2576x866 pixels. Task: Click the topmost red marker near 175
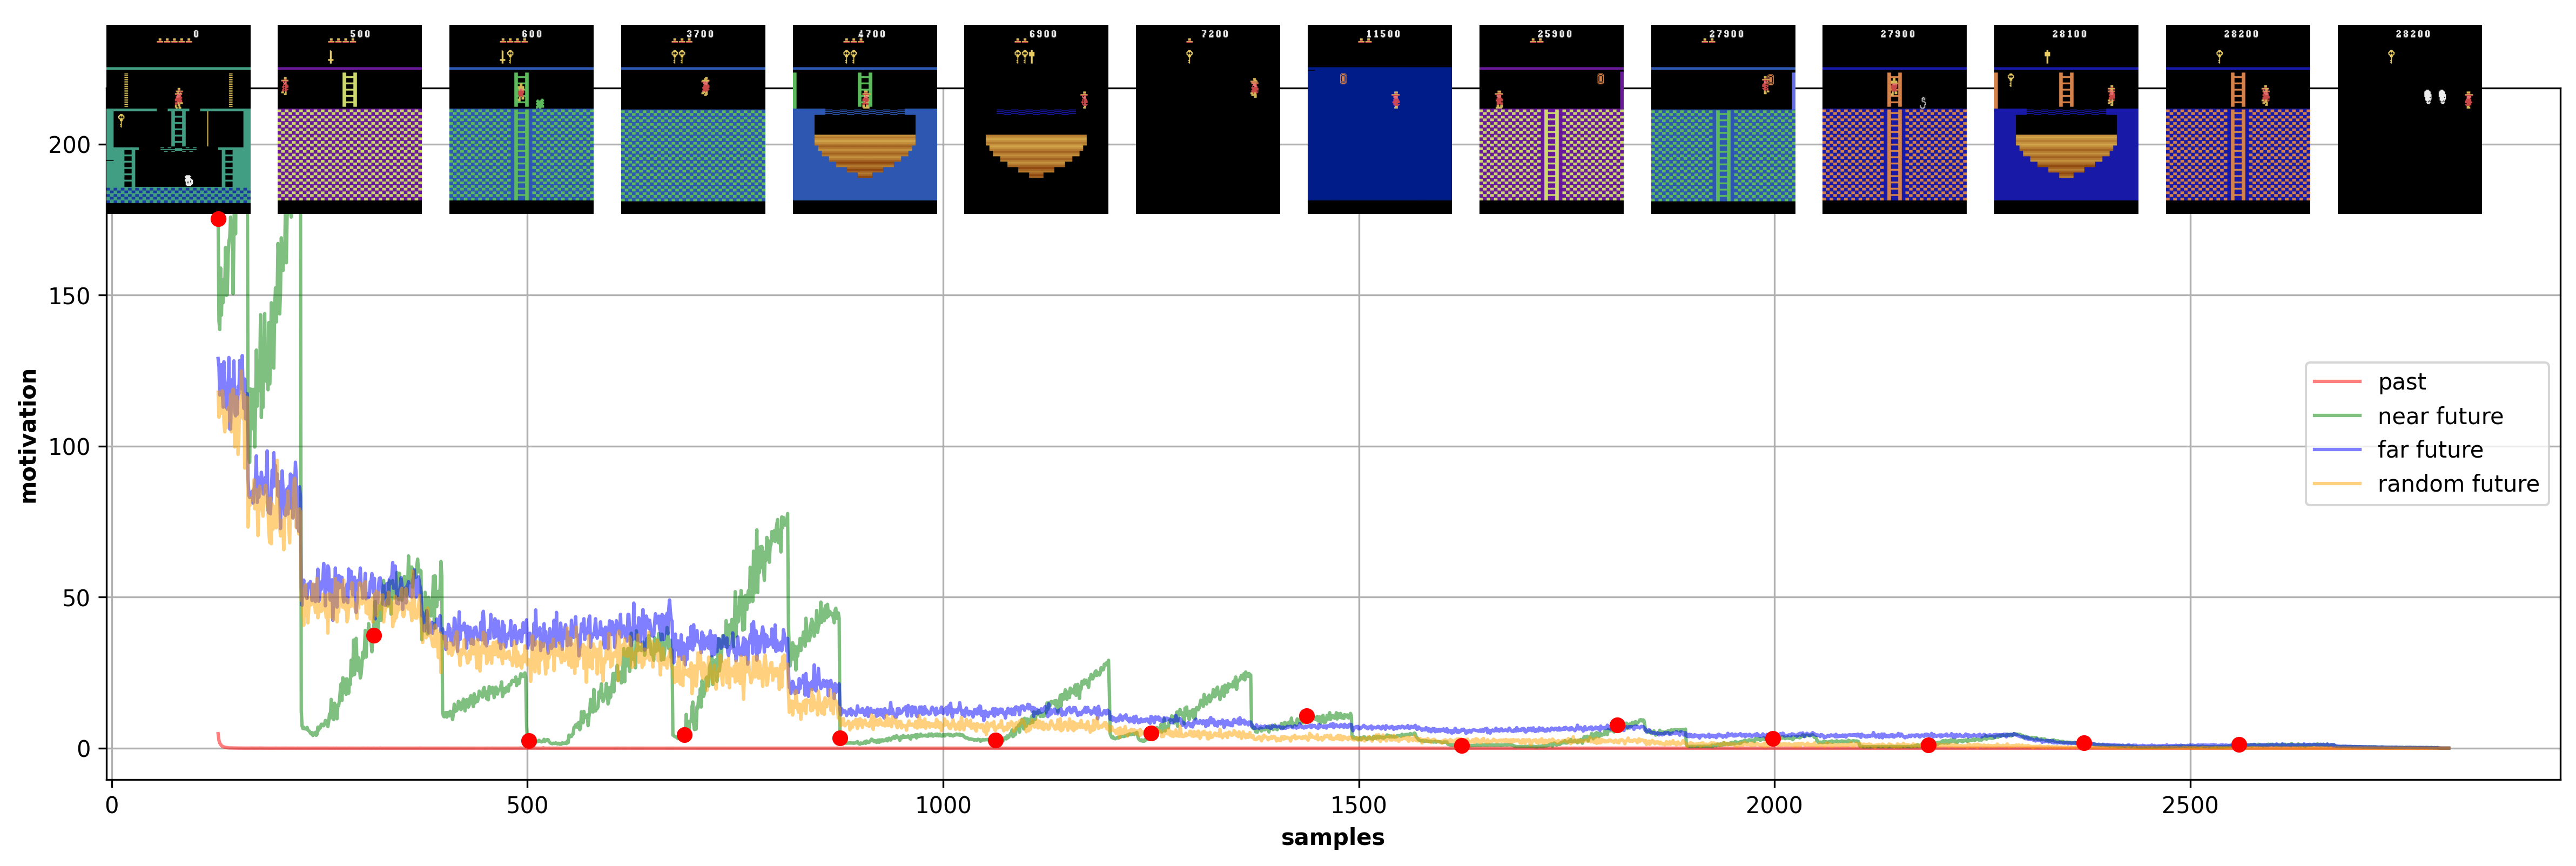tap(218, 219)
